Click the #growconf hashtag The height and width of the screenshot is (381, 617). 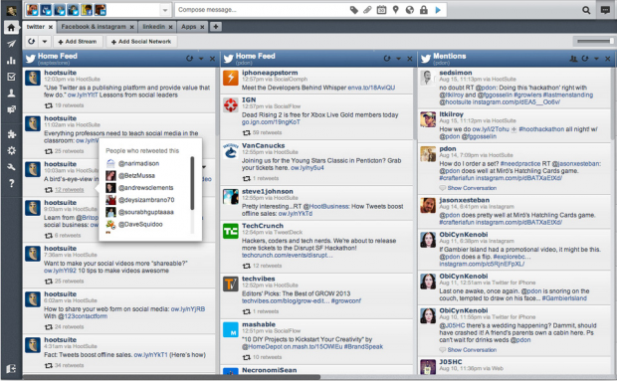346,301
